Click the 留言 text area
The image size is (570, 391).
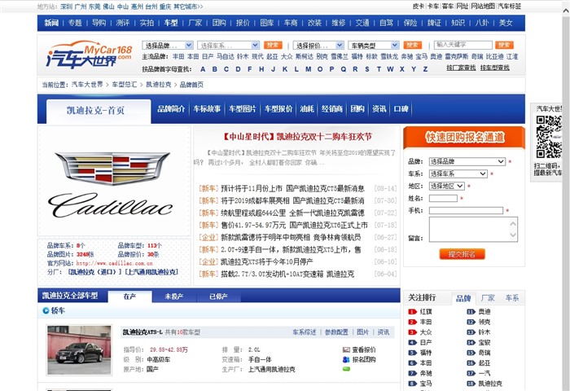coord(473,230)
